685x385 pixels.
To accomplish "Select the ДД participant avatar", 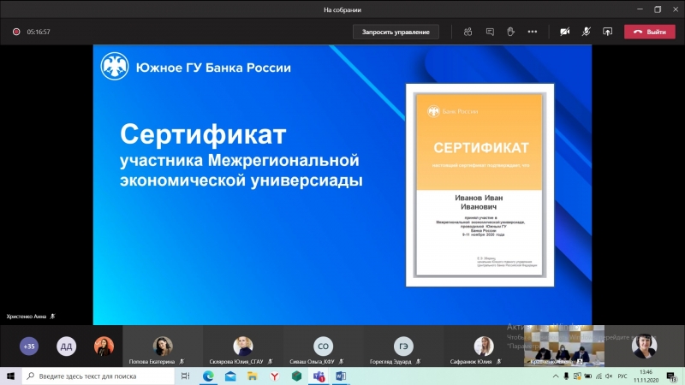I will click(66, 346).
